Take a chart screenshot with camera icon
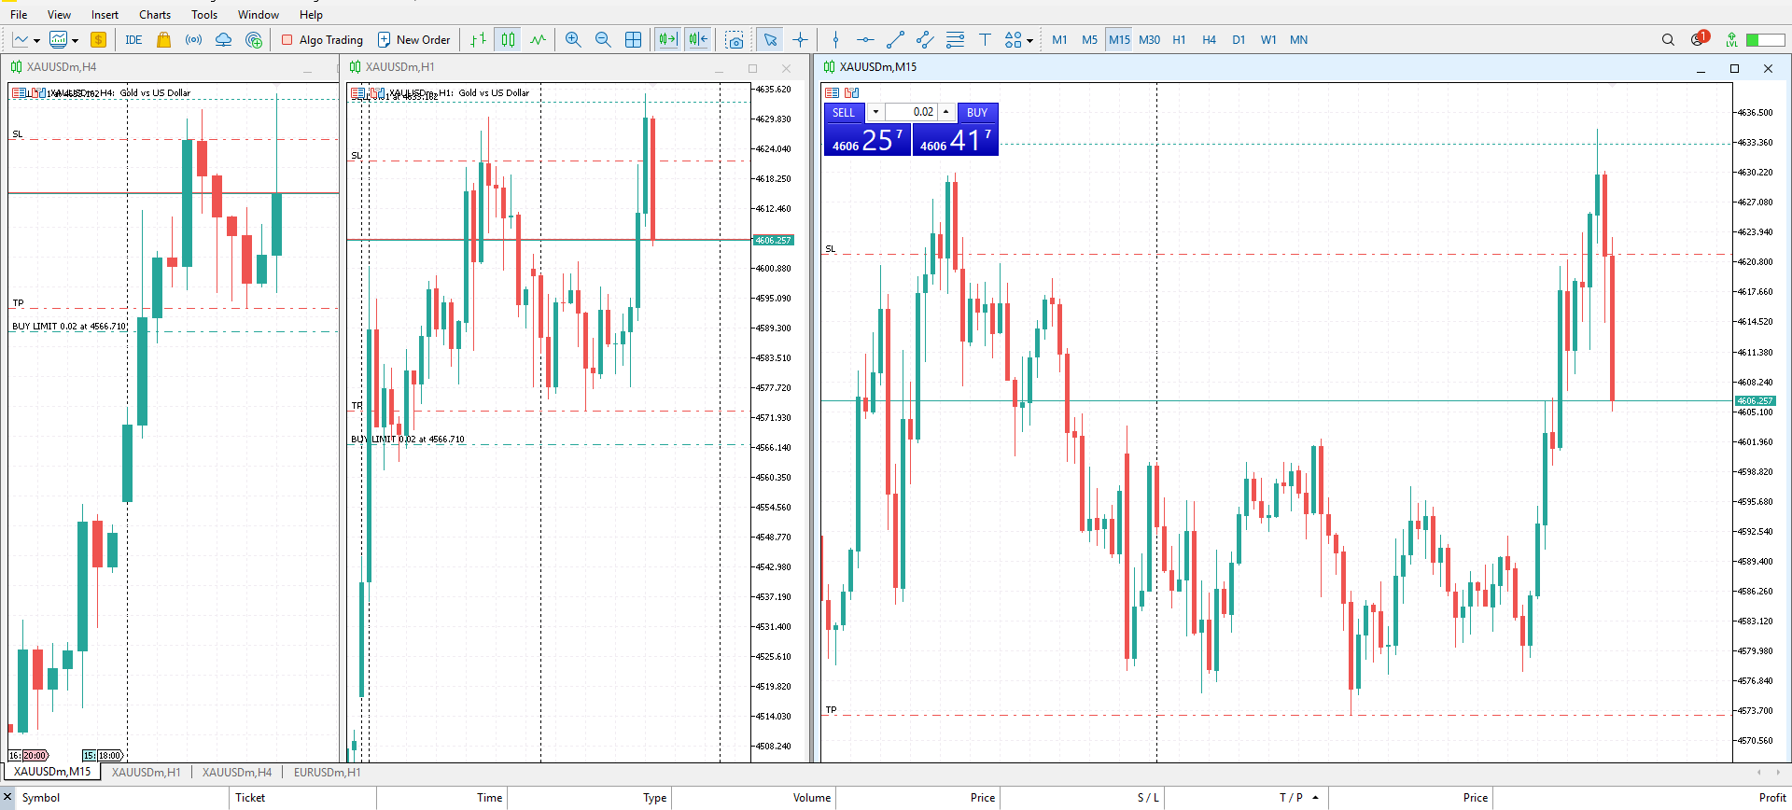This screenshot has height=810, width=1792. click(x=735, y=40)
